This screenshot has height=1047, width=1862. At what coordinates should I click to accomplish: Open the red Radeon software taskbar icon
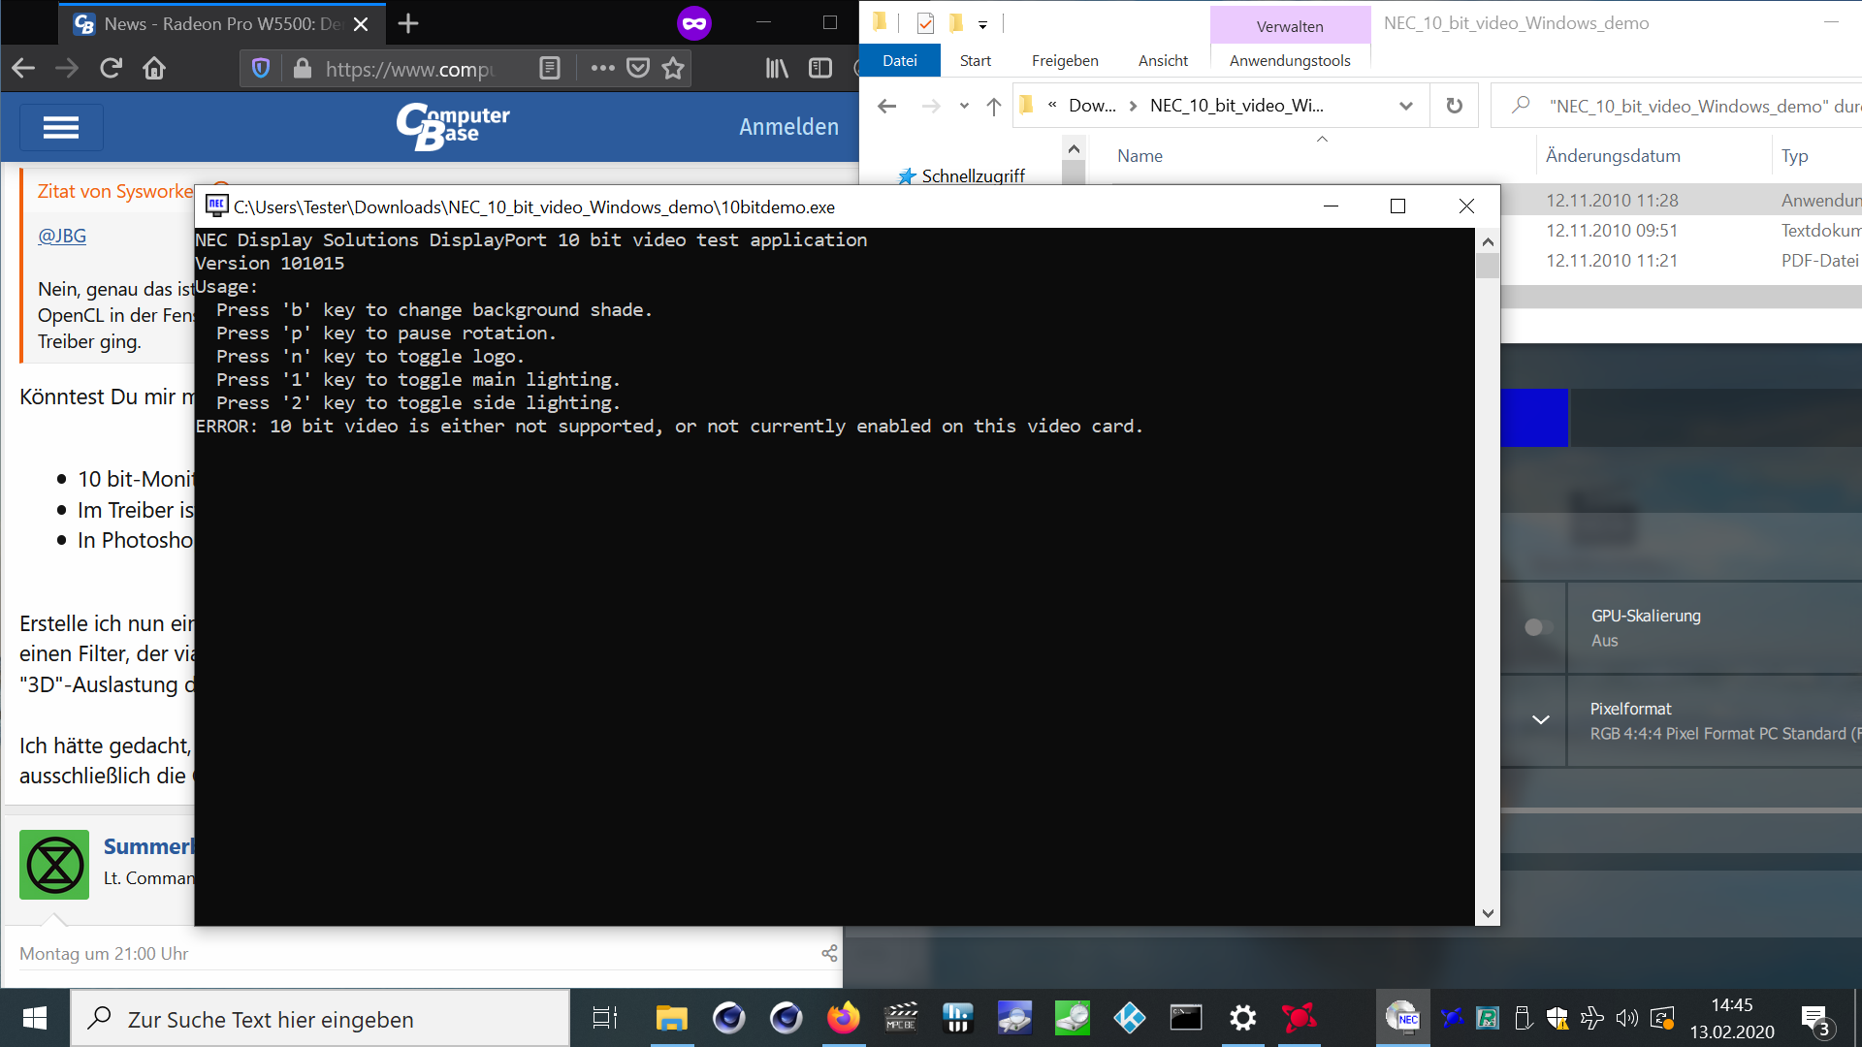click(1299, 1018)
